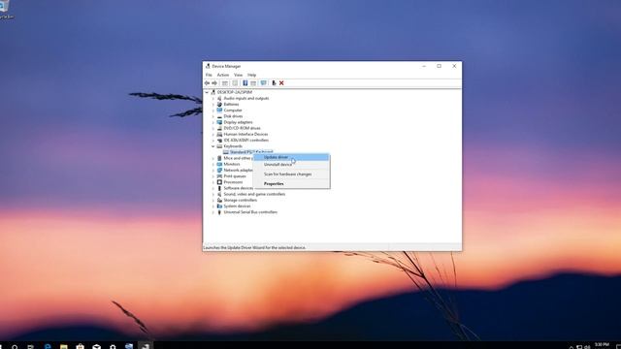Select the IDE ATA/ATAPI controllers row
621x349 pixels.
click(245, 140)
